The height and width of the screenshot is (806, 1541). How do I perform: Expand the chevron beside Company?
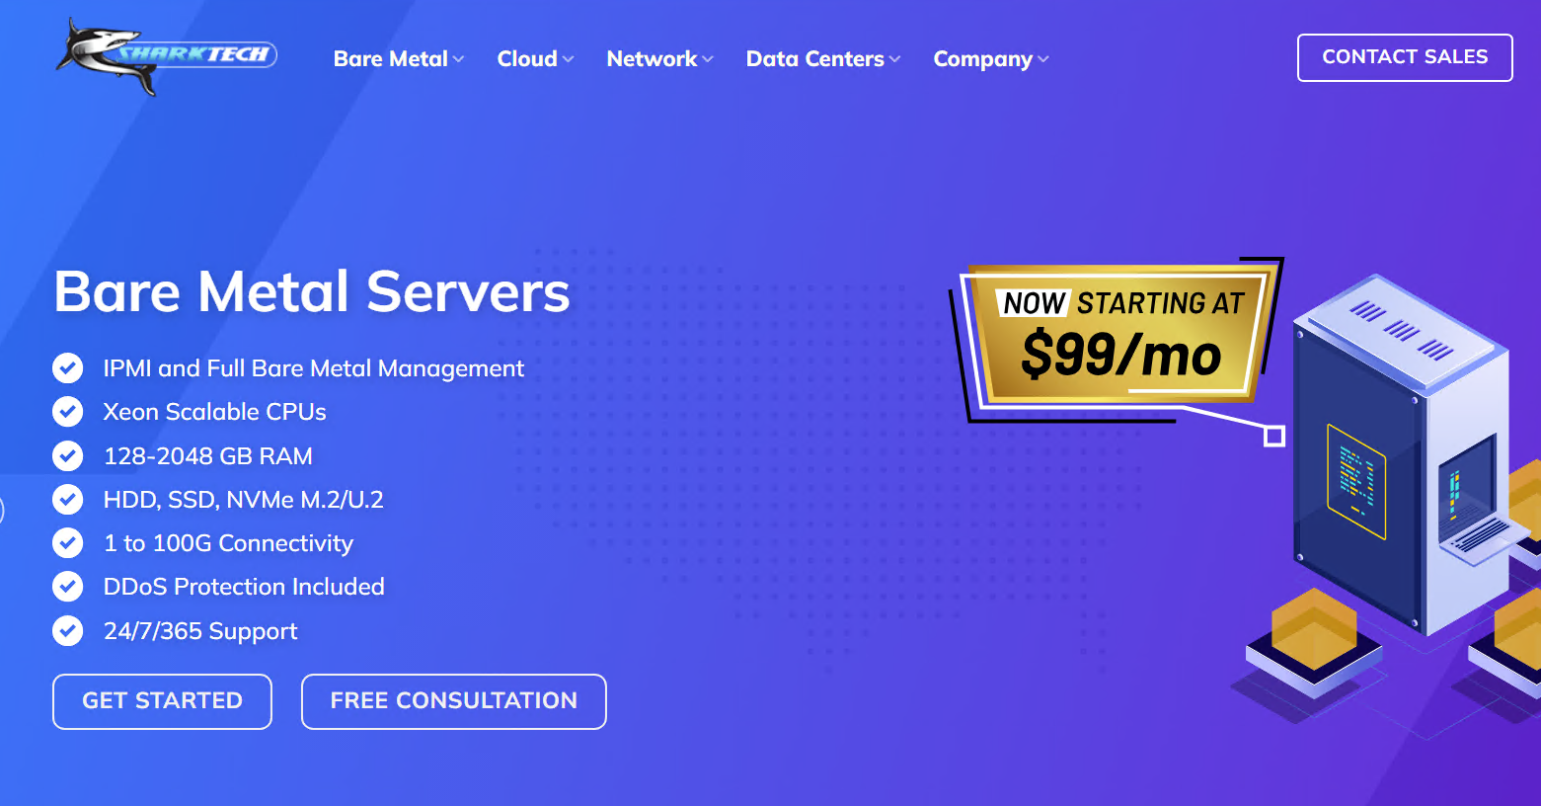(x=1043, y=60)
